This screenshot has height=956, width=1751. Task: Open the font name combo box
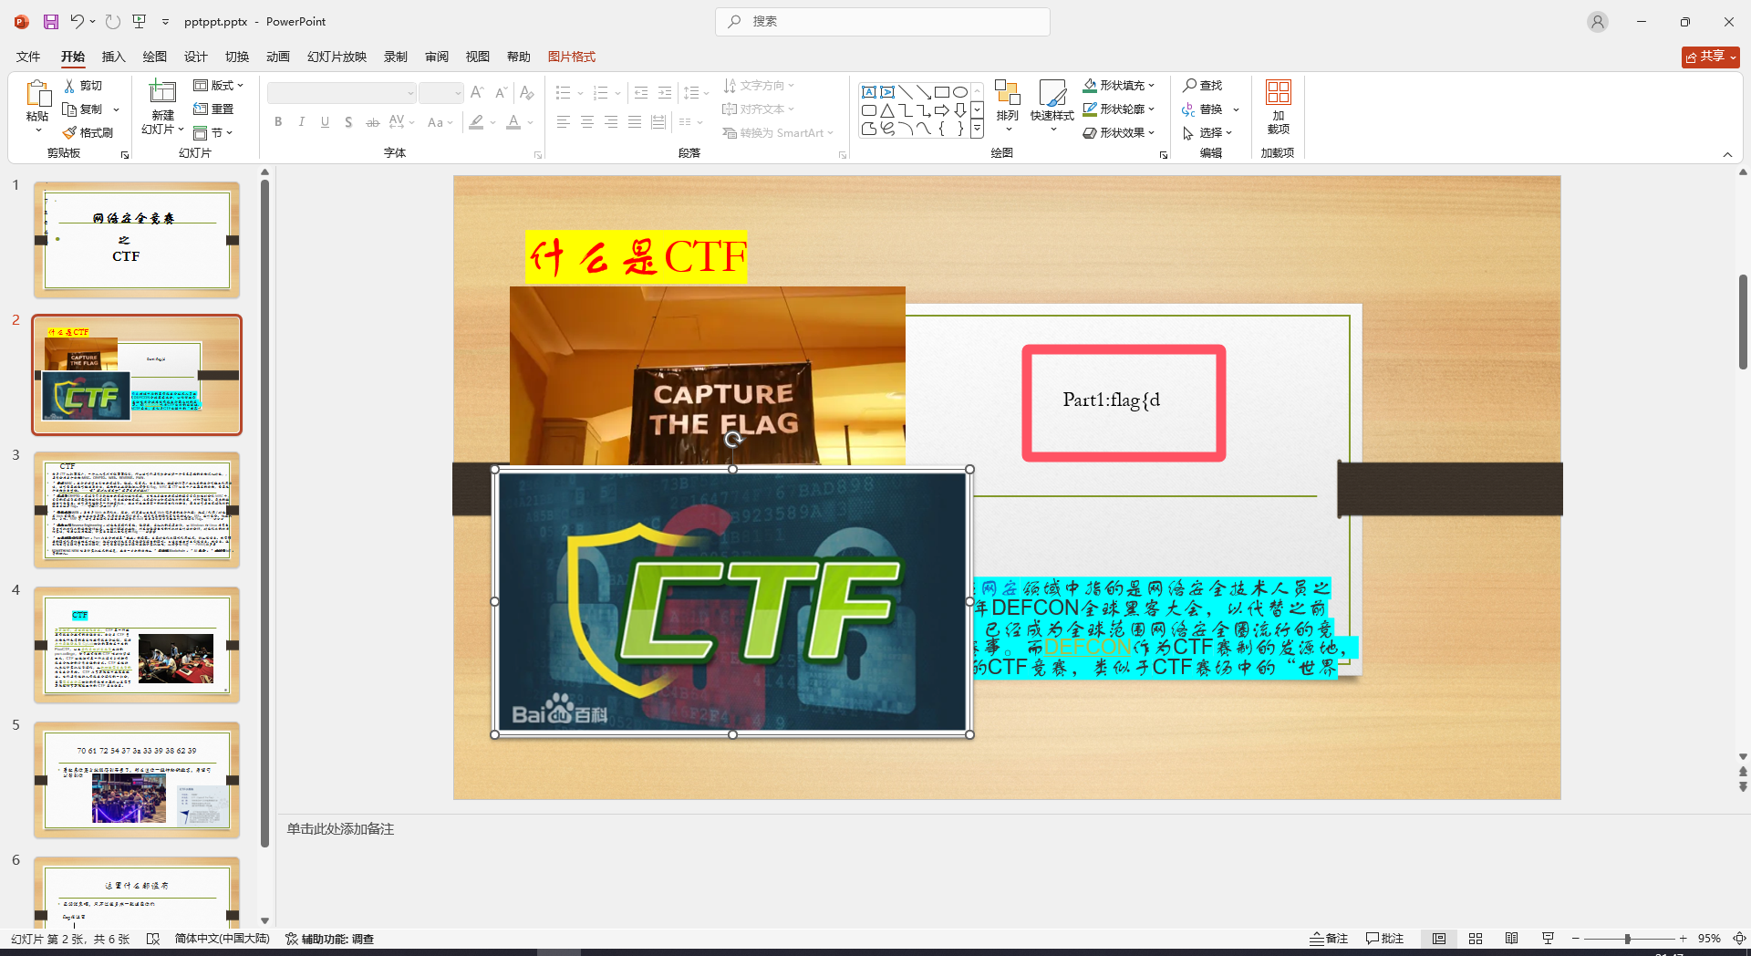coord(341,93)
